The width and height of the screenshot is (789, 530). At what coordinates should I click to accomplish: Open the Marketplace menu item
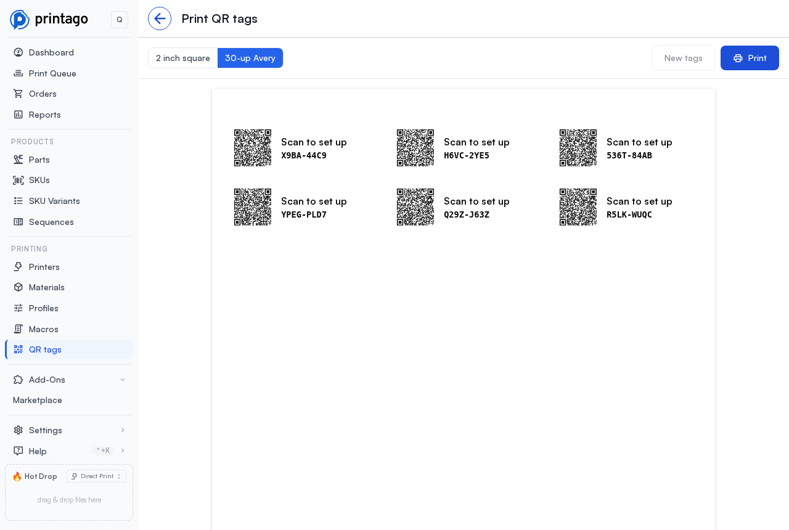coord(69,400)
